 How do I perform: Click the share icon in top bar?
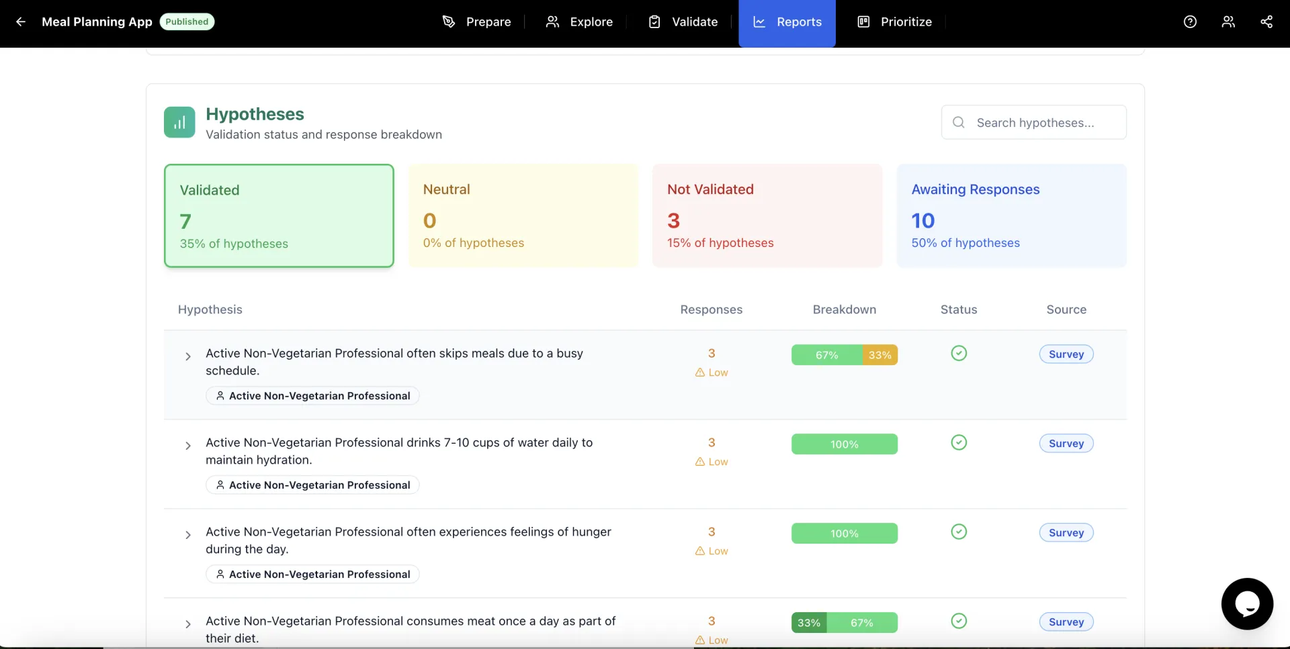[1266, 21]
